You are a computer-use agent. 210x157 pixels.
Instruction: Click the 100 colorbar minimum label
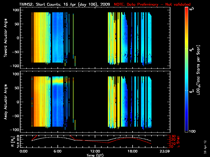coord(192,131)
